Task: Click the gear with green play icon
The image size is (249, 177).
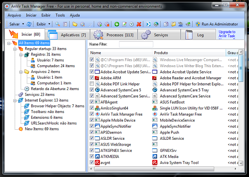Action: click(x=100, y=24)
